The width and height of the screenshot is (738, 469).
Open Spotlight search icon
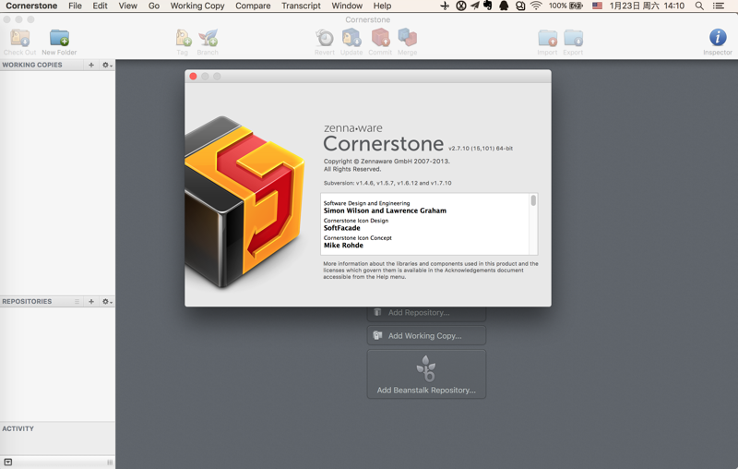pyautogui.click(x=699, y=6)
